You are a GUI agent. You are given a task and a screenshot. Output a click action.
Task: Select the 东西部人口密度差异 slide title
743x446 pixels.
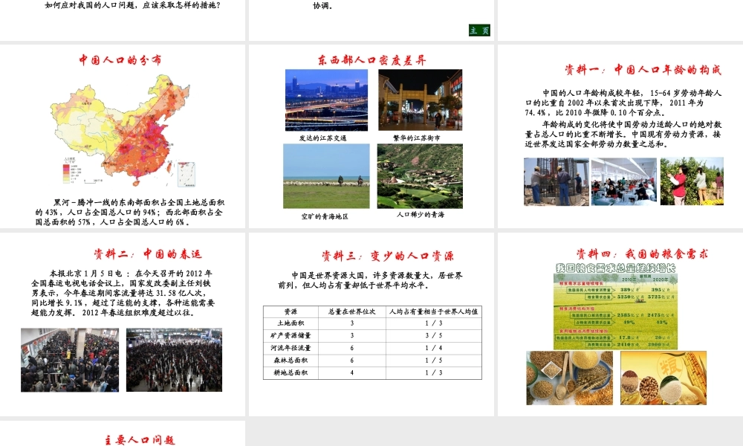tap(372, 60)
